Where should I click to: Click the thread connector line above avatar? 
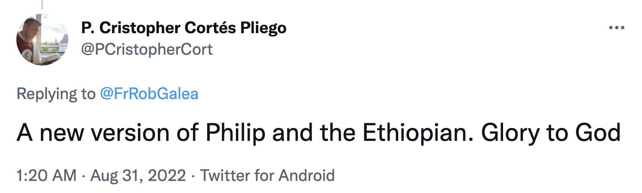coord(42,4)
